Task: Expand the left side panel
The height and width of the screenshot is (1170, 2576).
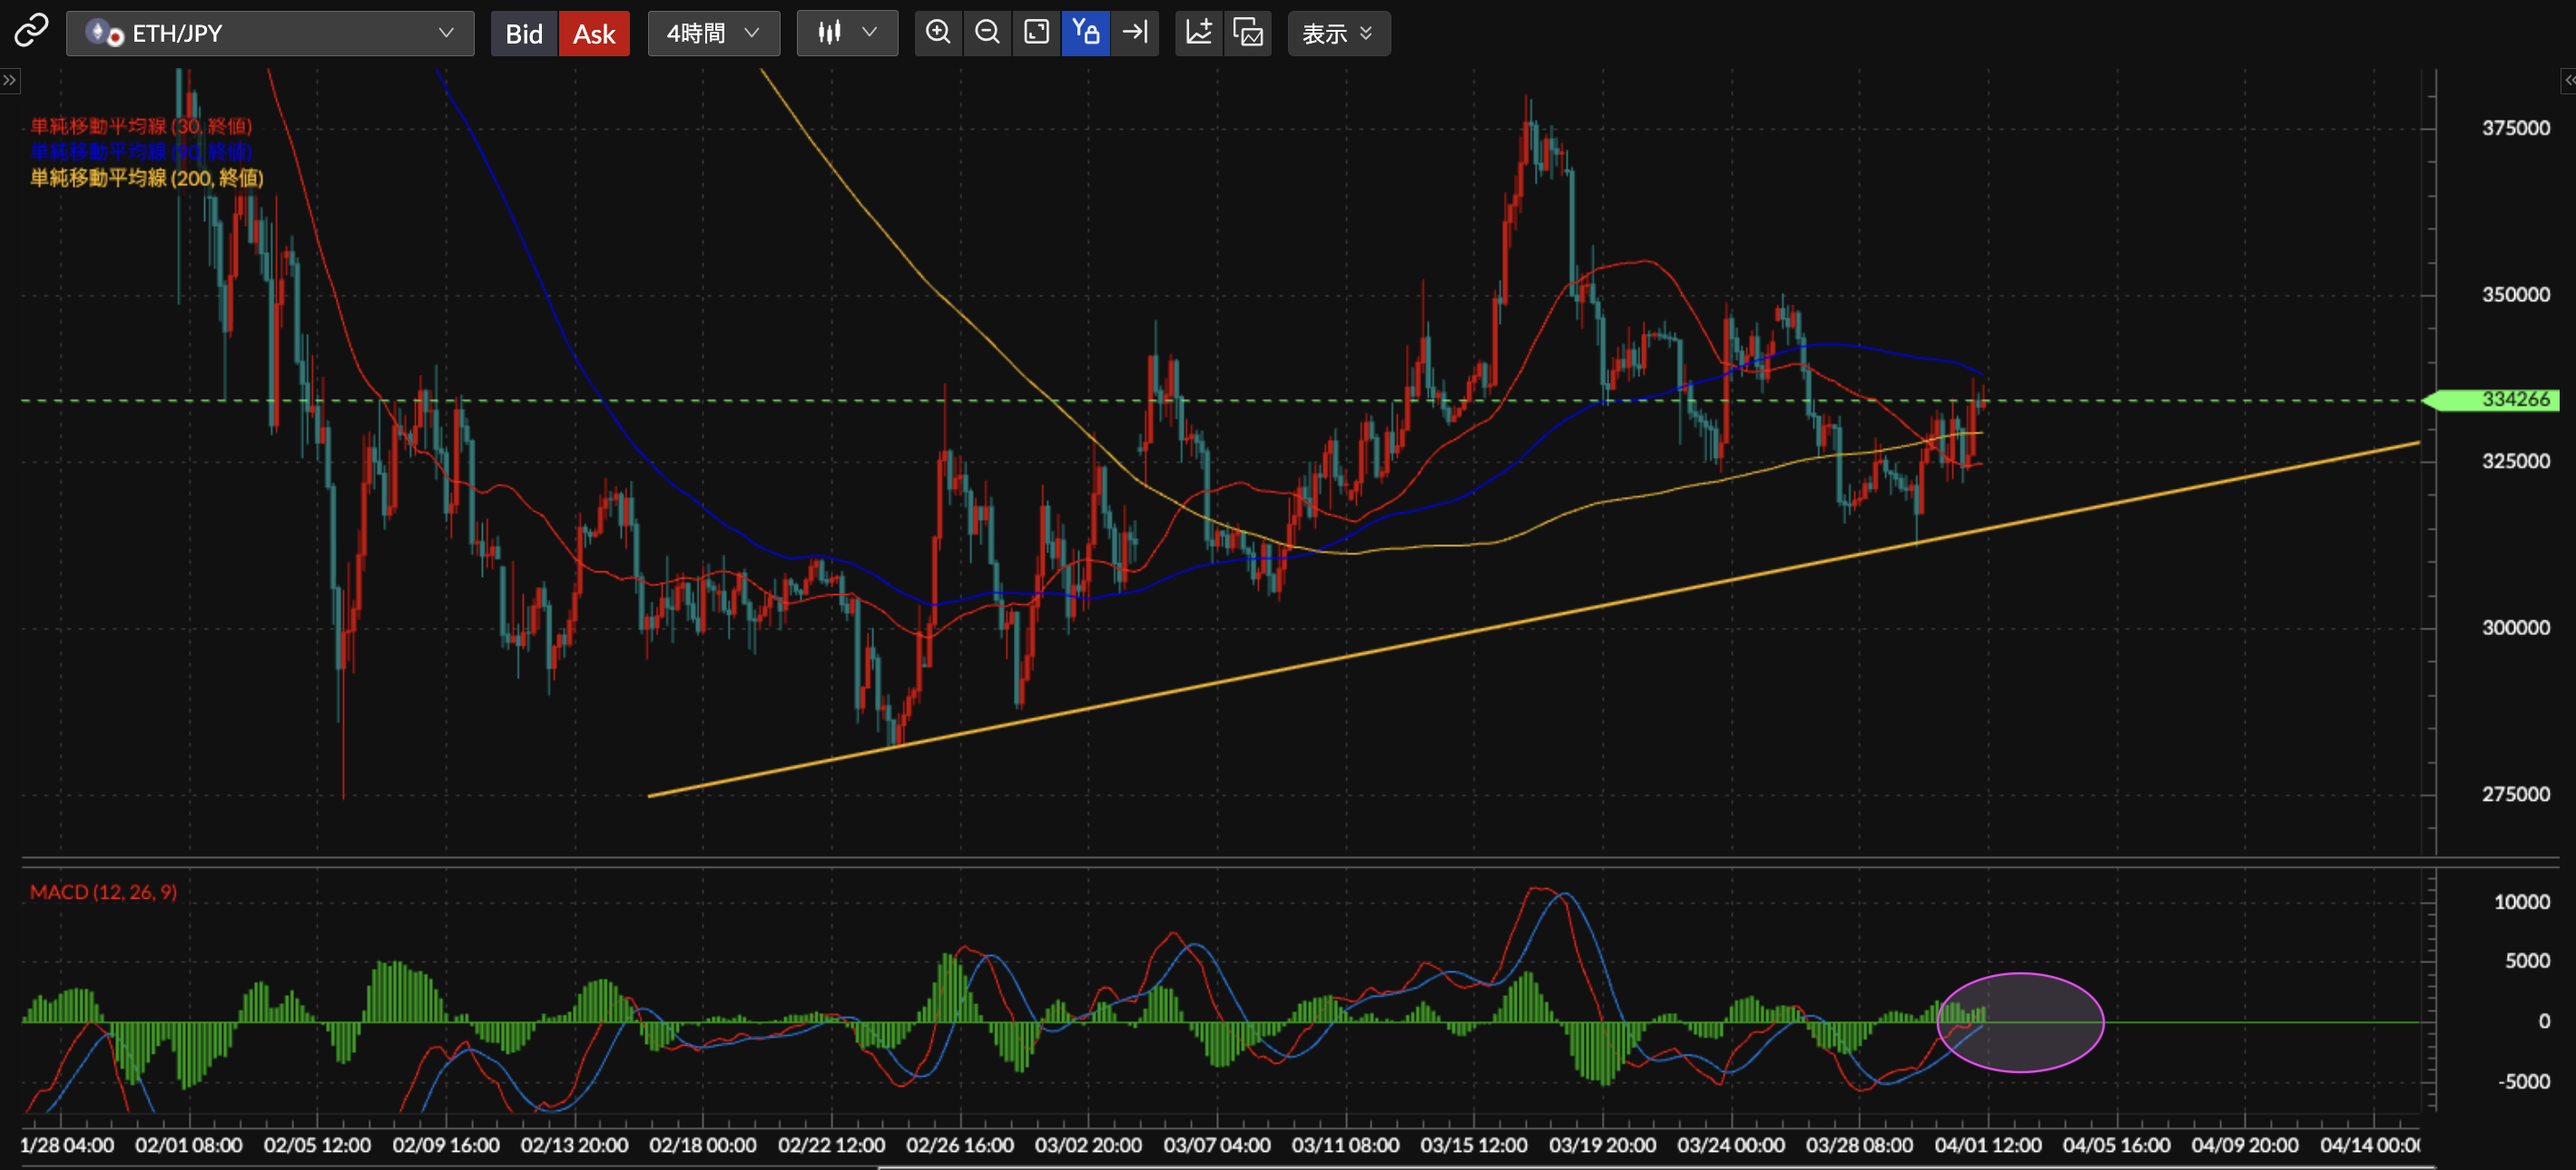Action: tap(9, 80)
